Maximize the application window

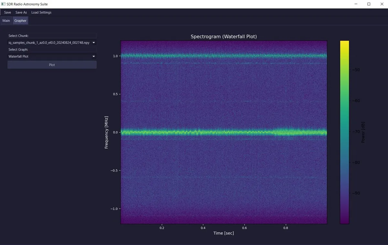coord(369,4)
